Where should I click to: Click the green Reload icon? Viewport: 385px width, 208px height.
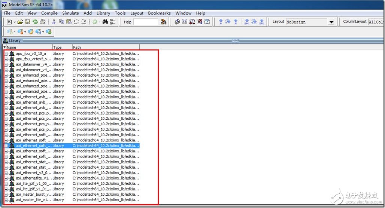[35, 22]
